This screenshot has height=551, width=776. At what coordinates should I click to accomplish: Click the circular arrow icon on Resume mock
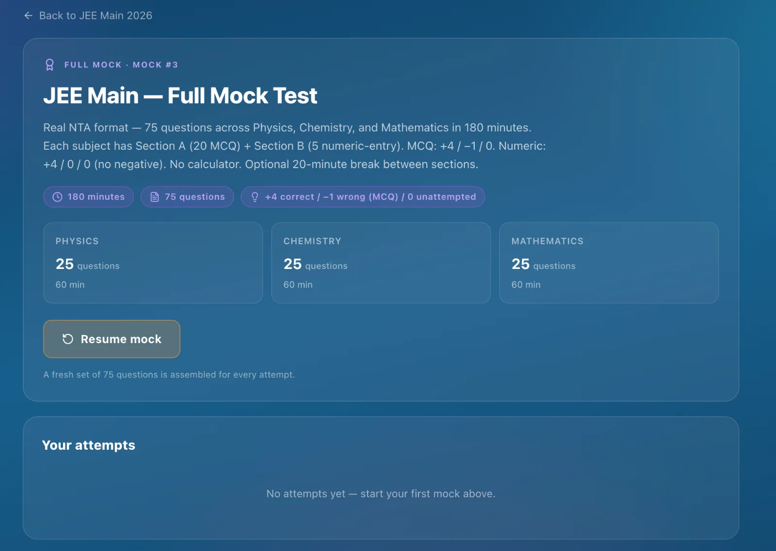68,339
